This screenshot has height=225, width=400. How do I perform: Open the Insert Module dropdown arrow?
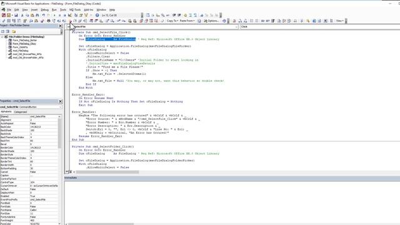point(12,15)
